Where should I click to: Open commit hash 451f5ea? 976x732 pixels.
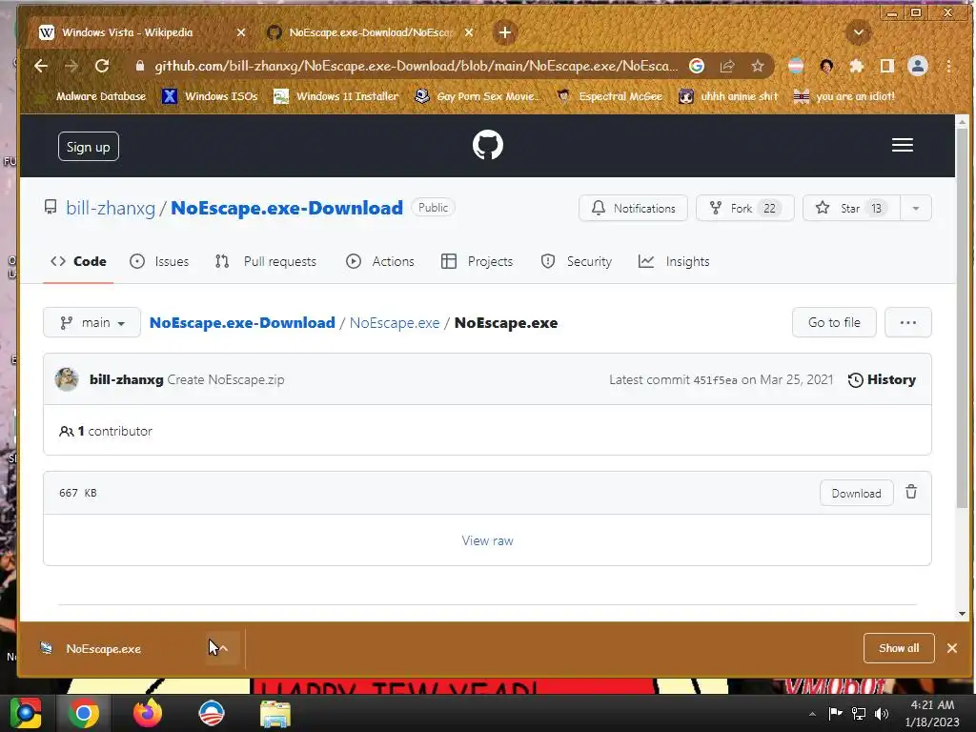coord(715,380)
